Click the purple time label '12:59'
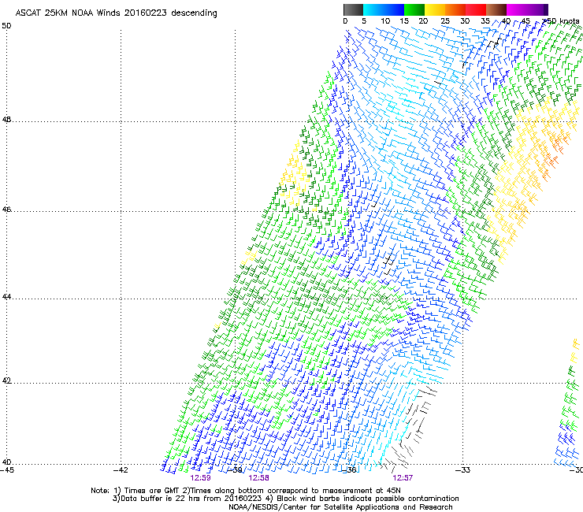 point(200,478)
